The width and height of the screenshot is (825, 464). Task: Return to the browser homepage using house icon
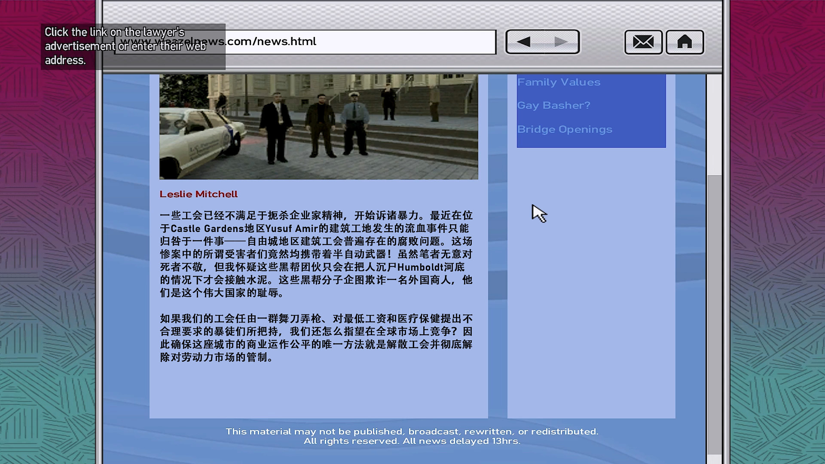tap(684, 42)
